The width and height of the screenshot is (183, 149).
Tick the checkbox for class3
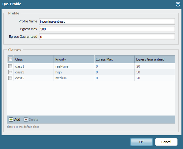[10, 72]
